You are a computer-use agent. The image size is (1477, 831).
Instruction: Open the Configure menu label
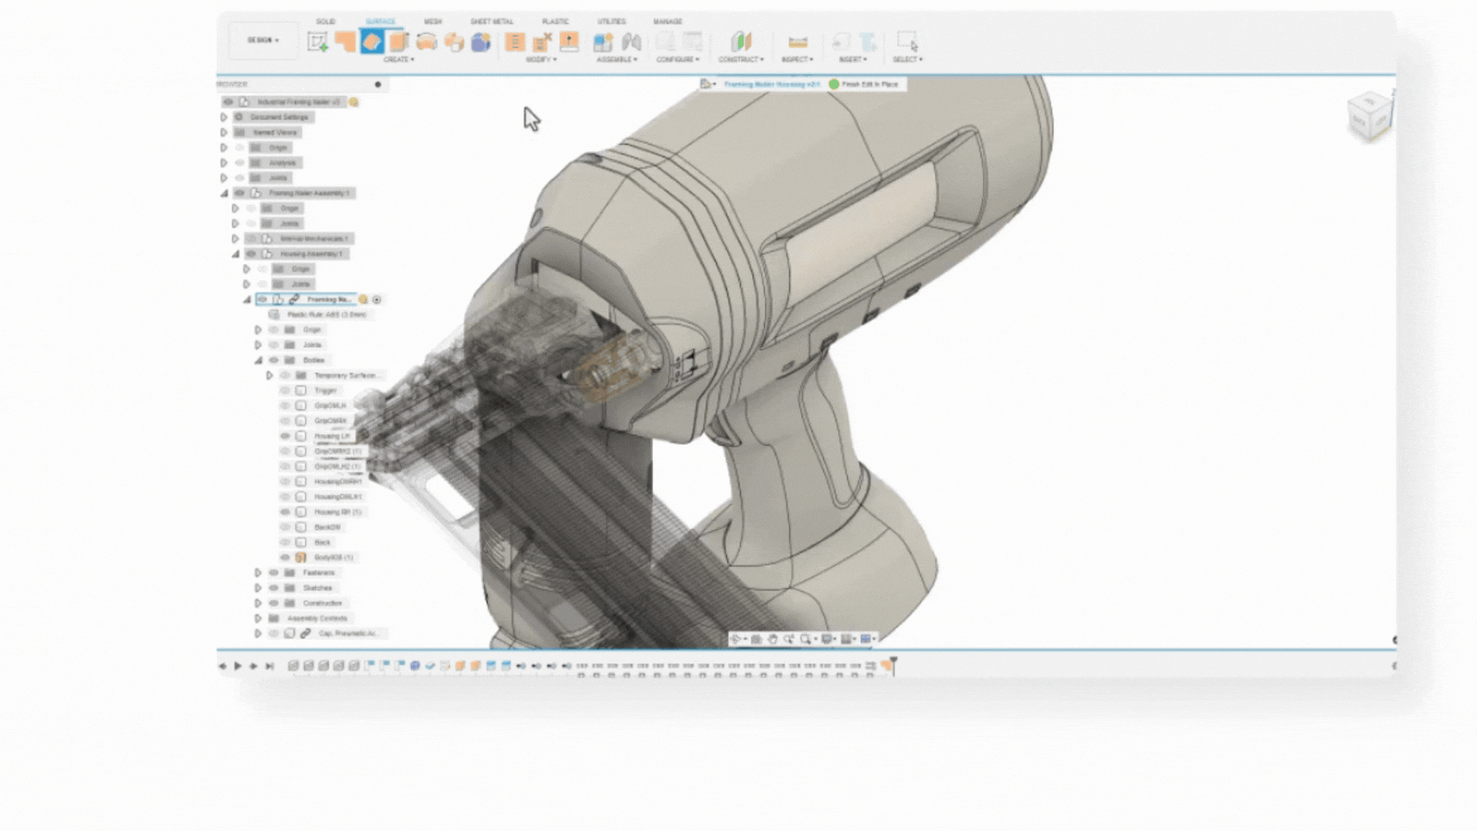677,60
